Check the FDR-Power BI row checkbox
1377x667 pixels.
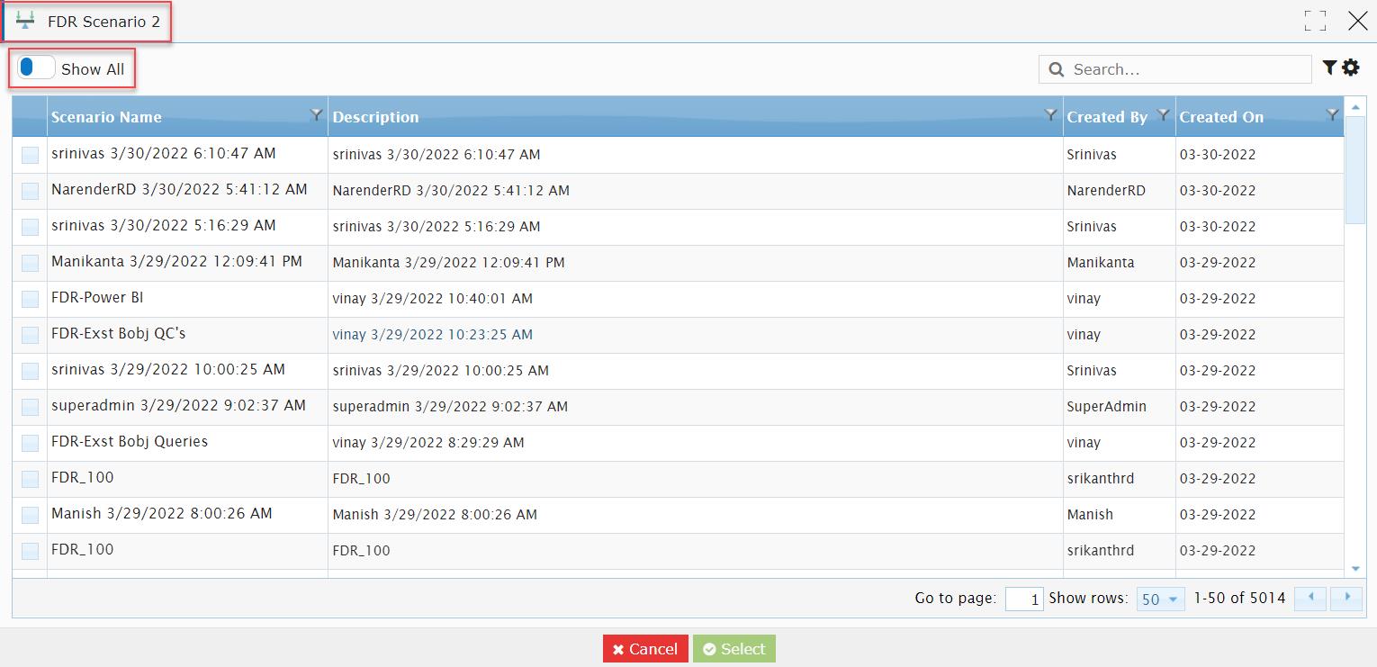click(x=30, y=299)
